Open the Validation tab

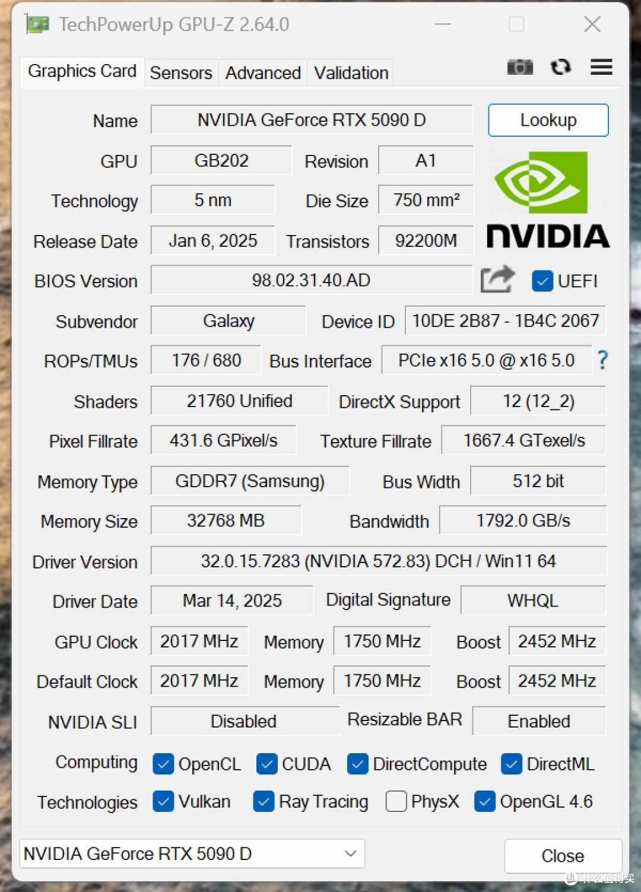point(351,73)
